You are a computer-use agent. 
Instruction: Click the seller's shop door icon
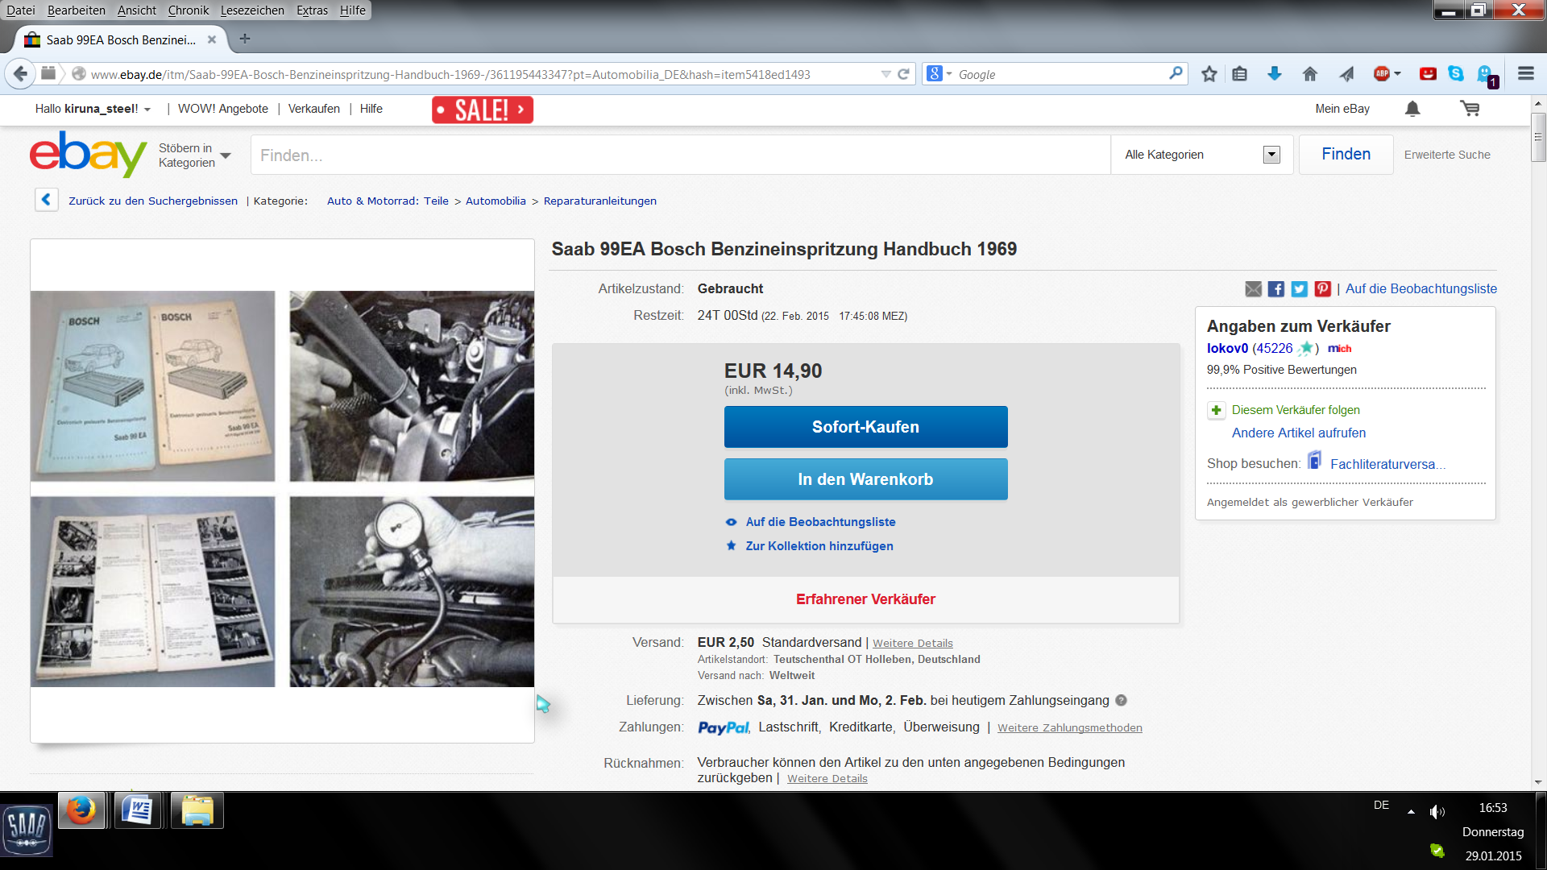tap(1315, 461)
